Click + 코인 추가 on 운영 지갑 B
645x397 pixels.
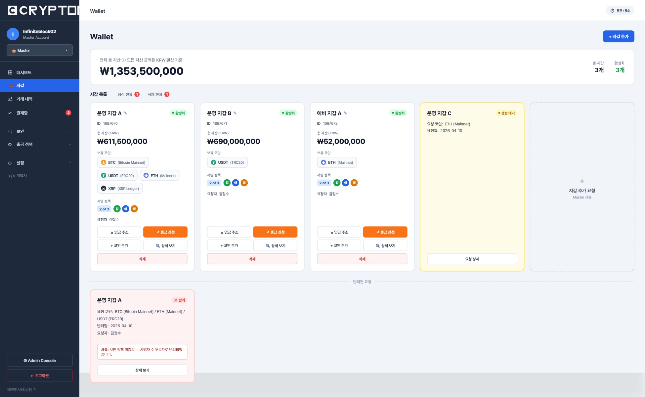[x=229, y=245]
